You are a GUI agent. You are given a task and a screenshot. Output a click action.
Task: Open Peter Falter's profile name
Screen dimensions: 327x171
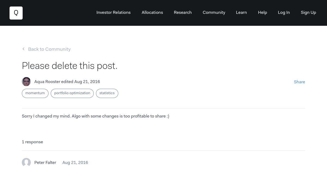point(45,163)
